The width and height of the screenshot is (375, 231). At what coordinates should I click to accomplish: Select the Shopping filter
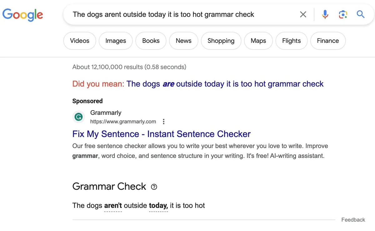(x=221, y=41)
